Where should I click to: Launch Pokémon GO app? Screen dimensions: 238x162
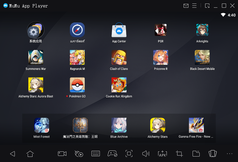click(x=77, y=85)
